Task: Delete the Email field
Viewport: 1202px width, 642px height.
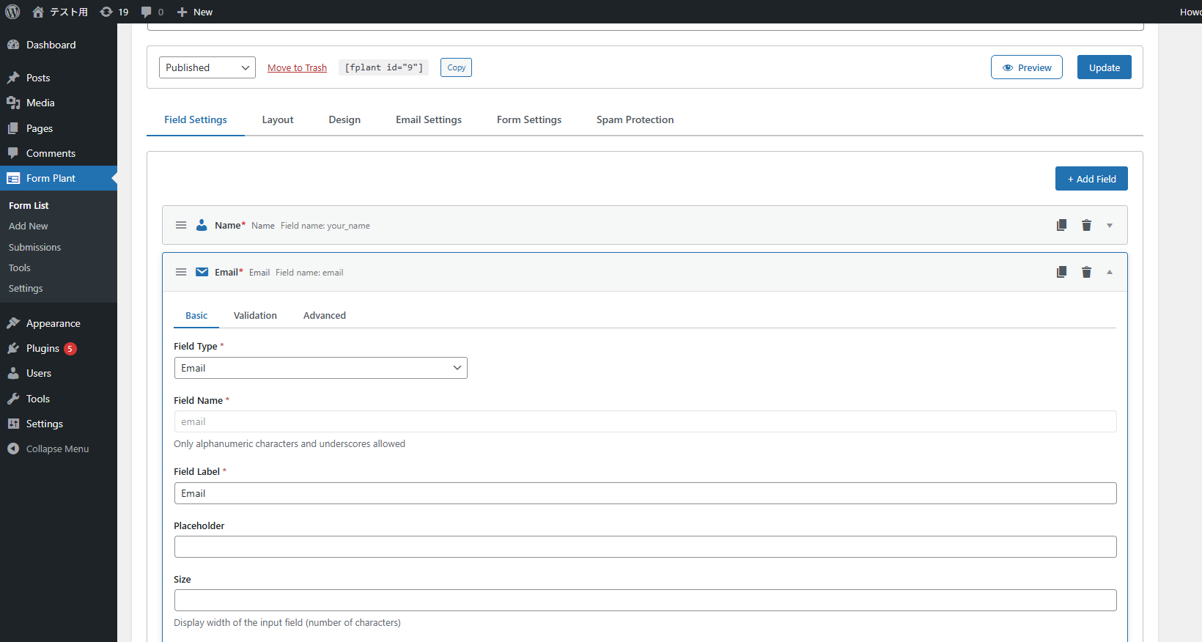Action: (x=1086, y=272)
